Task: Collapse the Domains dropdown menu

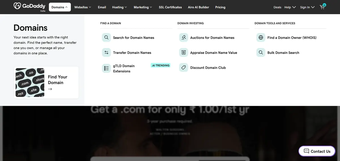Action: click(59, 7)
